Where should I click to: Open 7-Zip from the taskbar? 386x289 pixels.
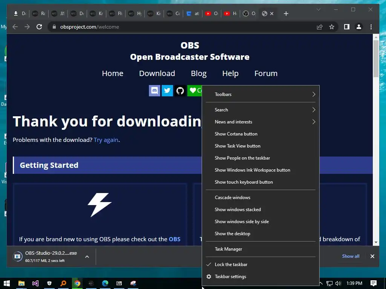click(x=119, y=283)
